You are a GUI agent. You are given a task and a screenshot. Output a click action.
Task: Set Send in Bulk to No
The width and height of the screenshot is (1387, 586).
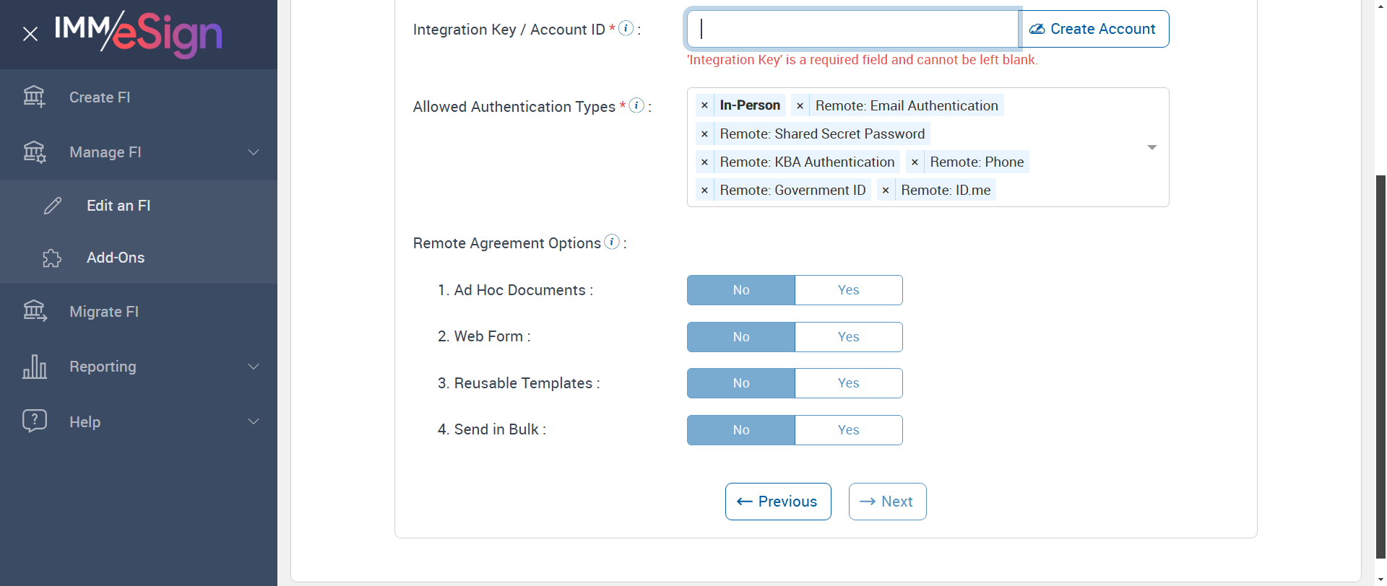pos(741,430)
